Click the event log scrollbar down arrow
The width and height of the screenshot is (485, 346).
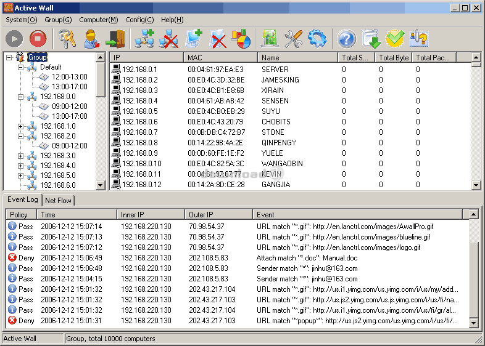(473, 323)
